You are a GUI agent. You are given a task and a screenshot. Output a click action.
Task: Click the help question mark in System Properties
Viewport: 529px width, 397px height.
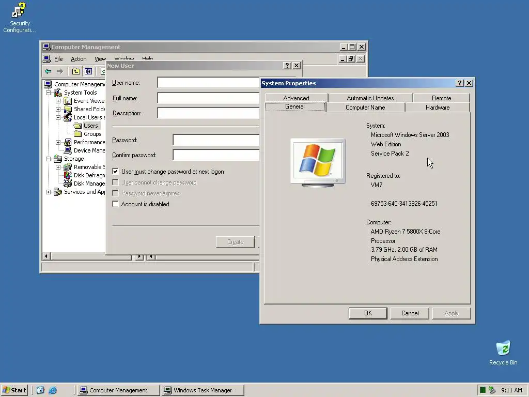459,83
